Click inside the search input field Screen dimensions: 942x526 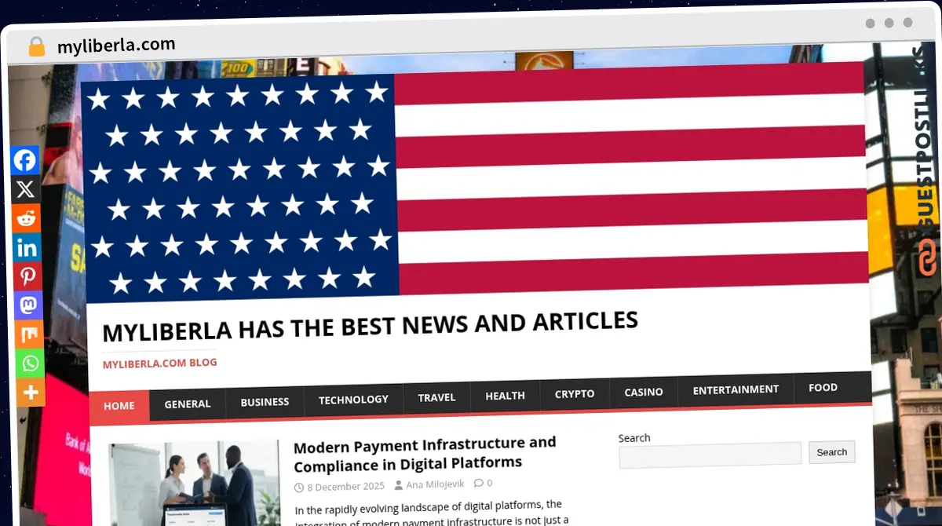[x=708, y=453]
